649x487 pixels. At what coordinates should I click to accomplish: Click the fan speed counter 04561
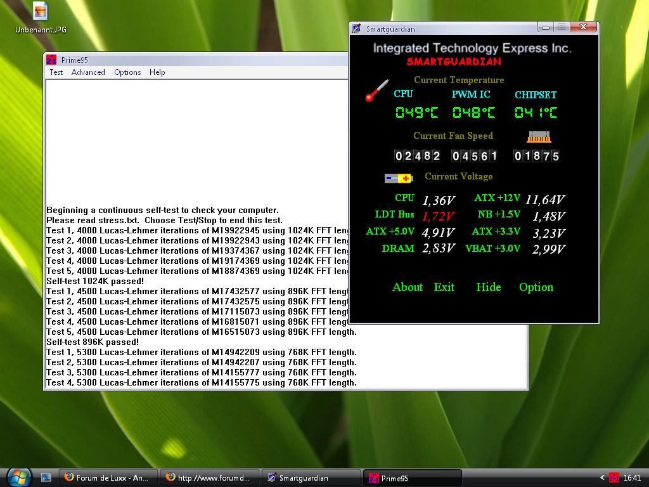(x=474, y=156)
